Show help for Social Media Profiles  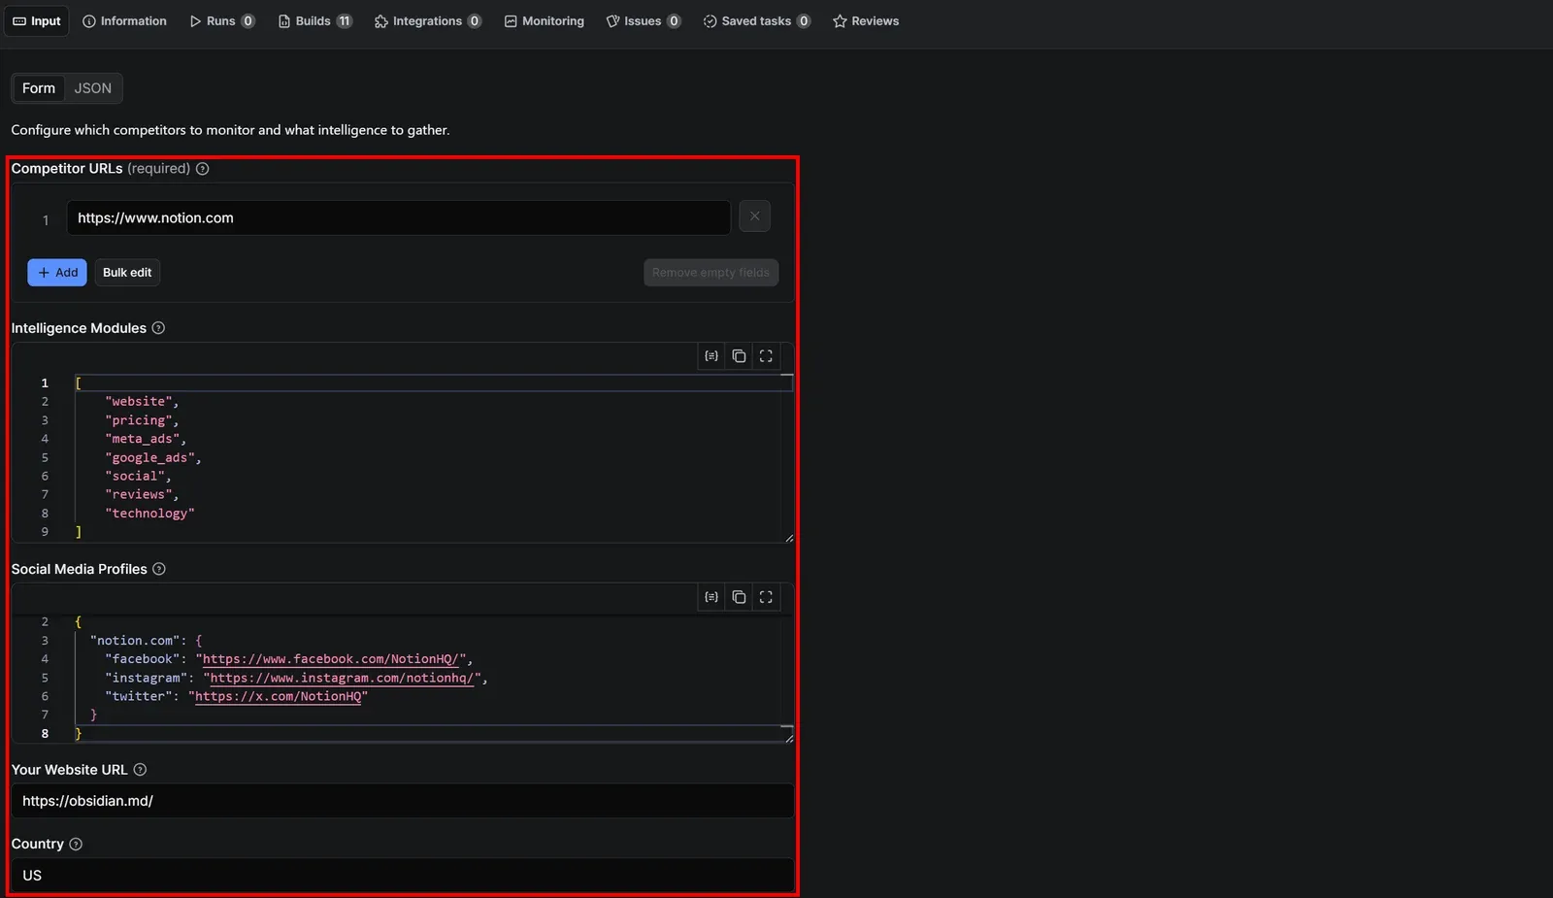click(159, 569)
